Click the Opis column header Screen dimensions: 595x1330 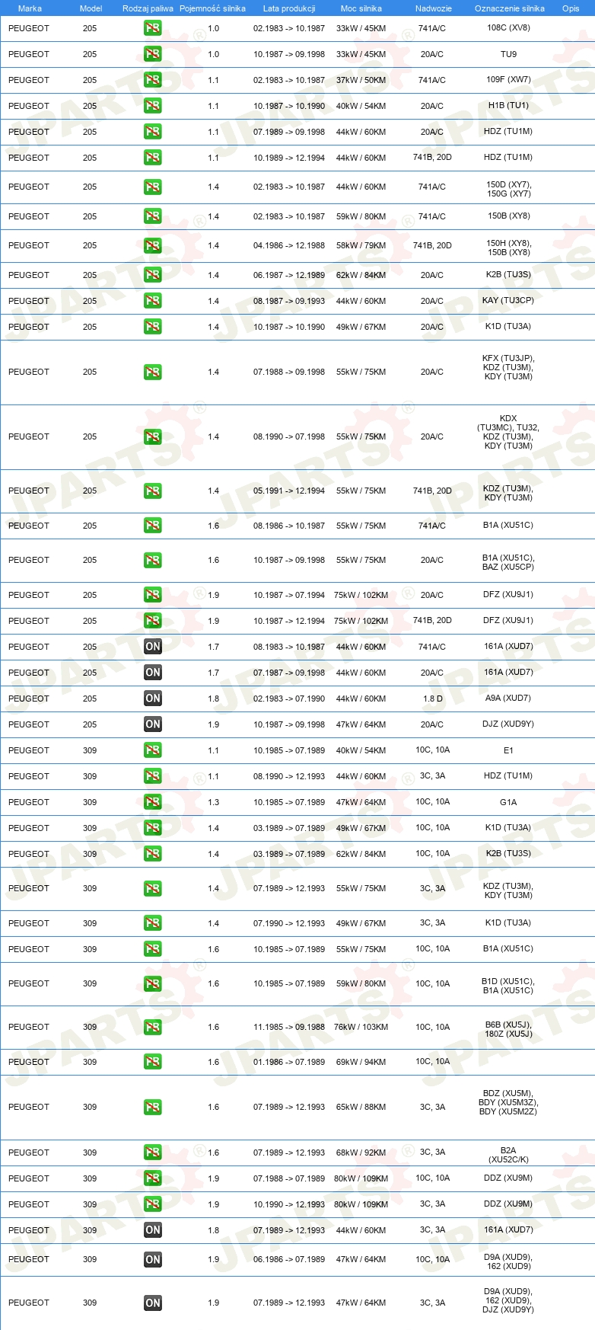point(571,8)
